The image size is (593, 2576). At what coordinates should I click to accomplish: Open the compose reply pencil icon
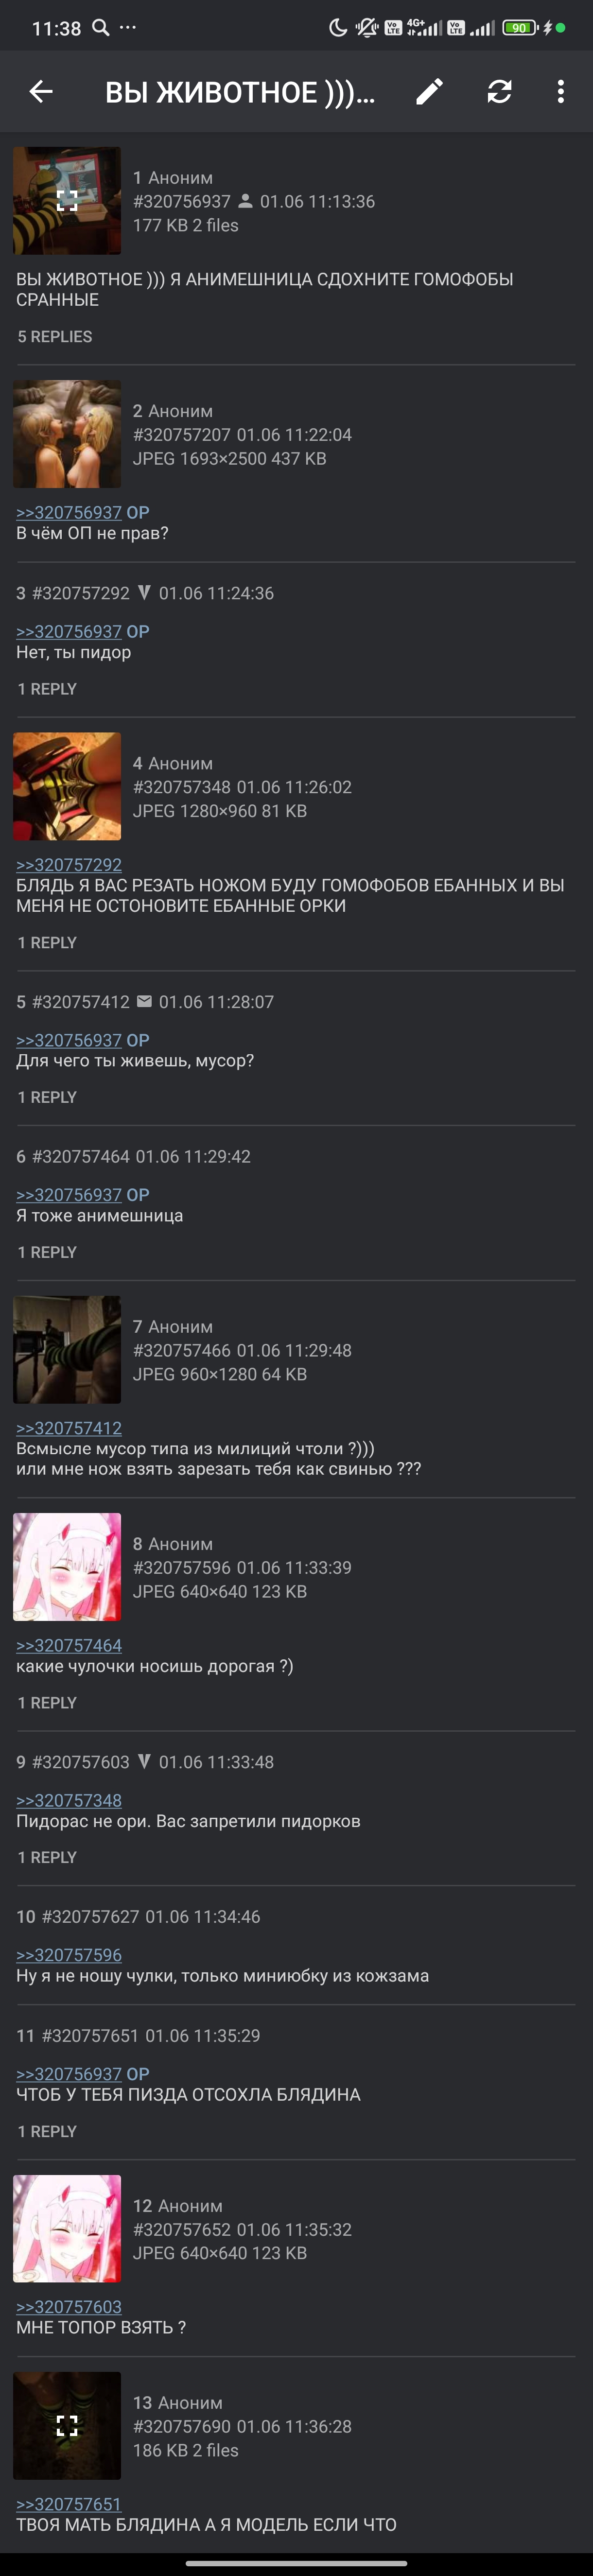coord(429,92)
